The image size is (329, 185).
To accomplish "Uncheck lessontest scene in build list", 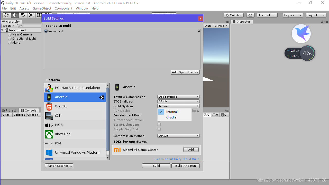I will (x=46, y=31).
